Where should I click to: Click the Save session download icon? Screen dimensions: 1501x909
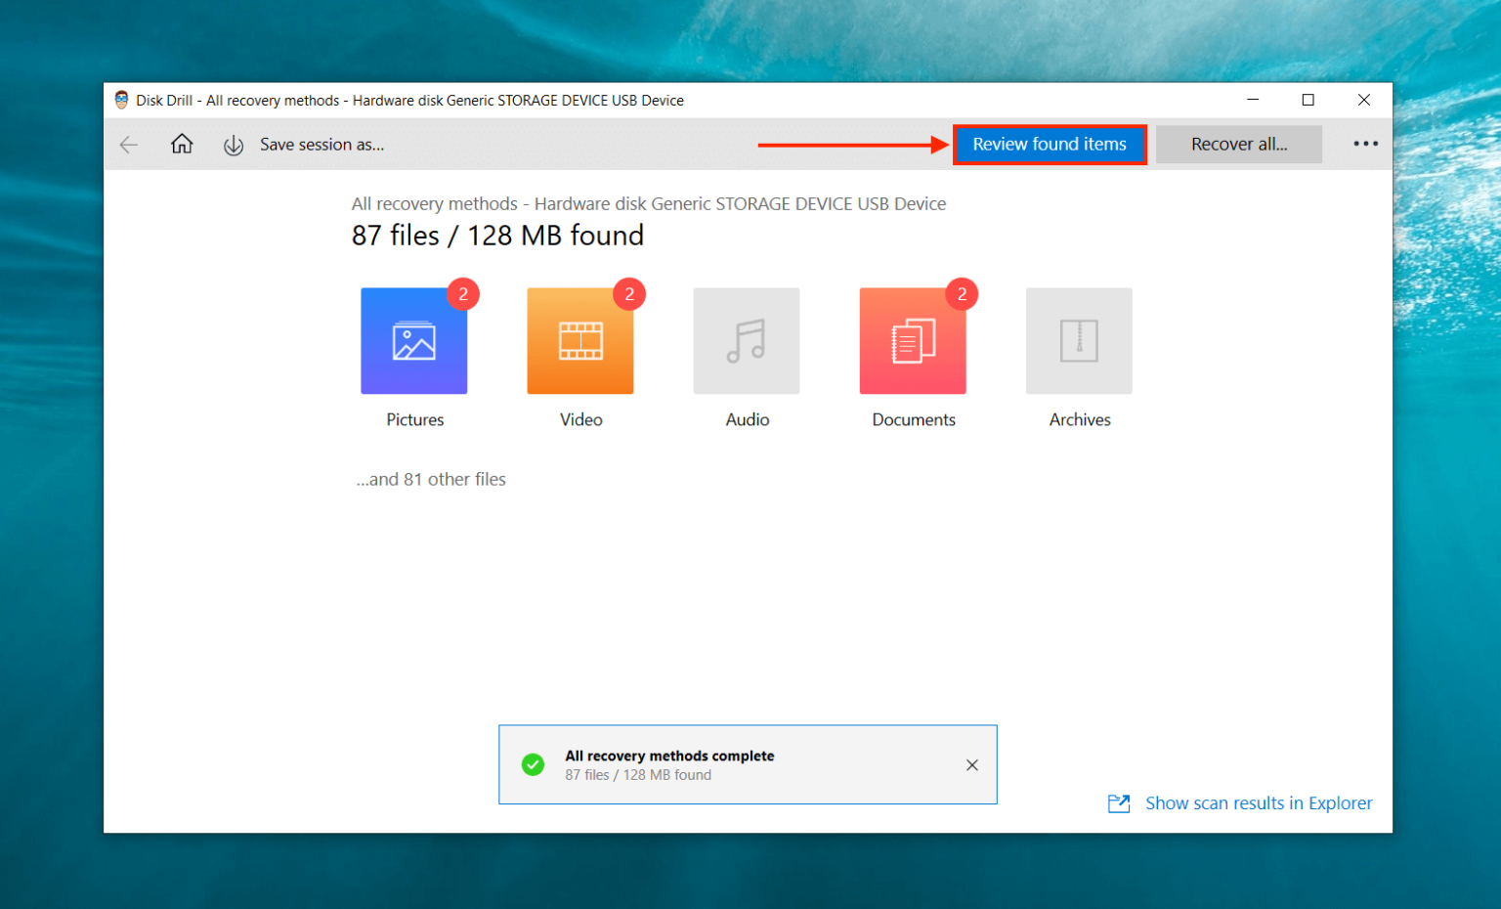click(234, 145)
